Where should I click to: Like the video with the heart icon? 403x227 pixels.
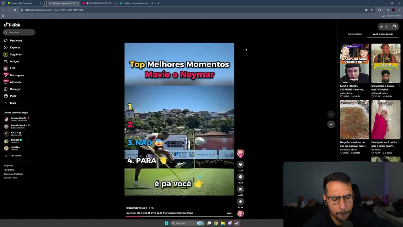tap(240, 165)
